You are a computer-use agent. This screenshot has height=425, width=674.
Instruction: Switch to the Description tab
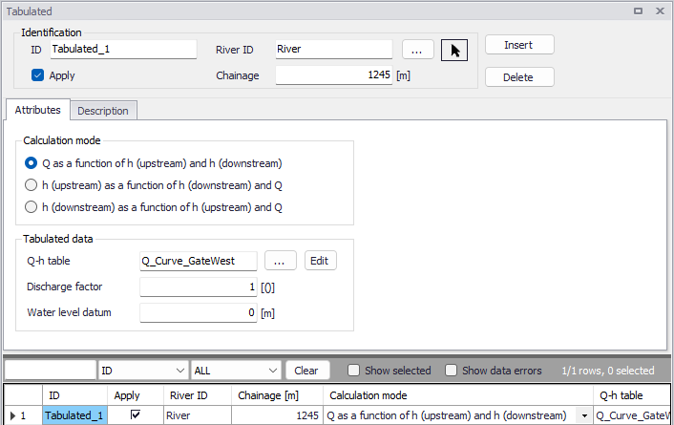pos(103,111)
